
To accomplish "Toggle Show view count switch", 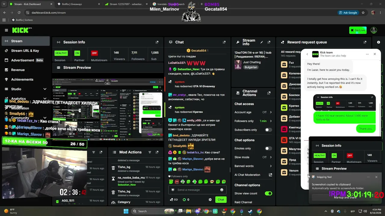I will point(268,193).
